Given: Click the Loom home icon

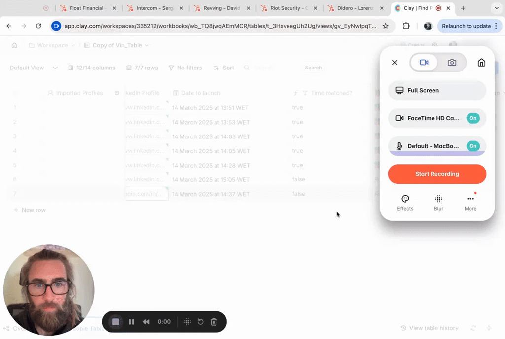Looking at the screenshot, I should click(481, 63).
